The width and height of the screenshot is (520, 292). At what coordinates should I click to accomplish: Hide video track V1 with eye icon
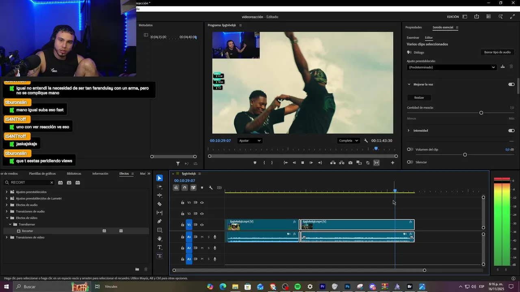tap(202, 225)
